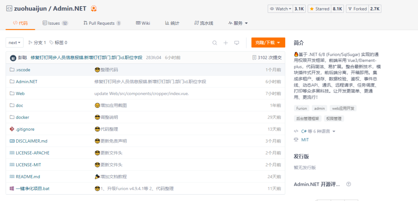Open Web IDE monitor icon
This screenshot has height=201, width=418.
(x=236, y=43)
